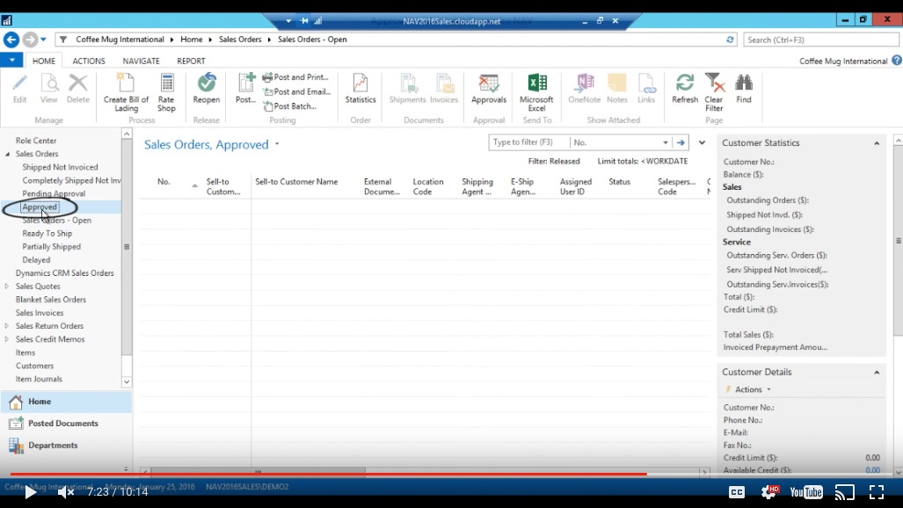
Task: Open the filter field No. dropdown
Action: point(665,142)
